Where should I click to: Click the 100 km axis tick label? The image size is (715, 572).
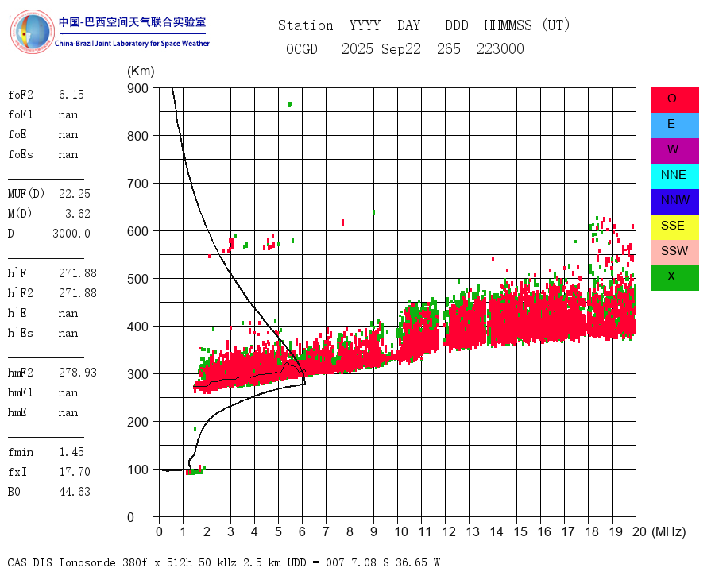tap(137, 470)
